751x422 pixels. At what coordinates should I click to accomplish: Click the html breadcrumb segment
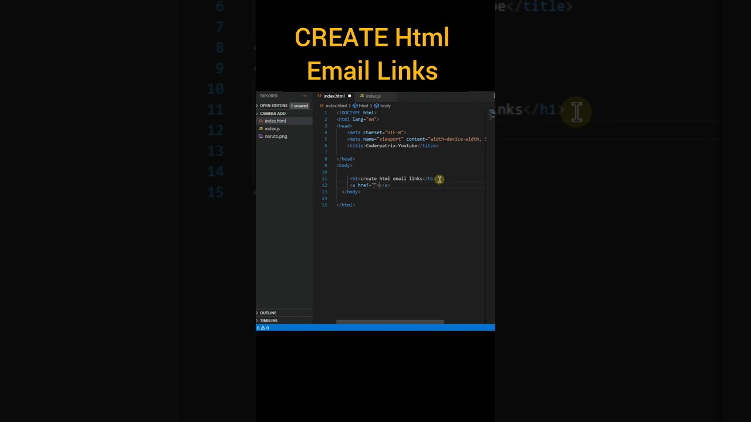[364, 105]
